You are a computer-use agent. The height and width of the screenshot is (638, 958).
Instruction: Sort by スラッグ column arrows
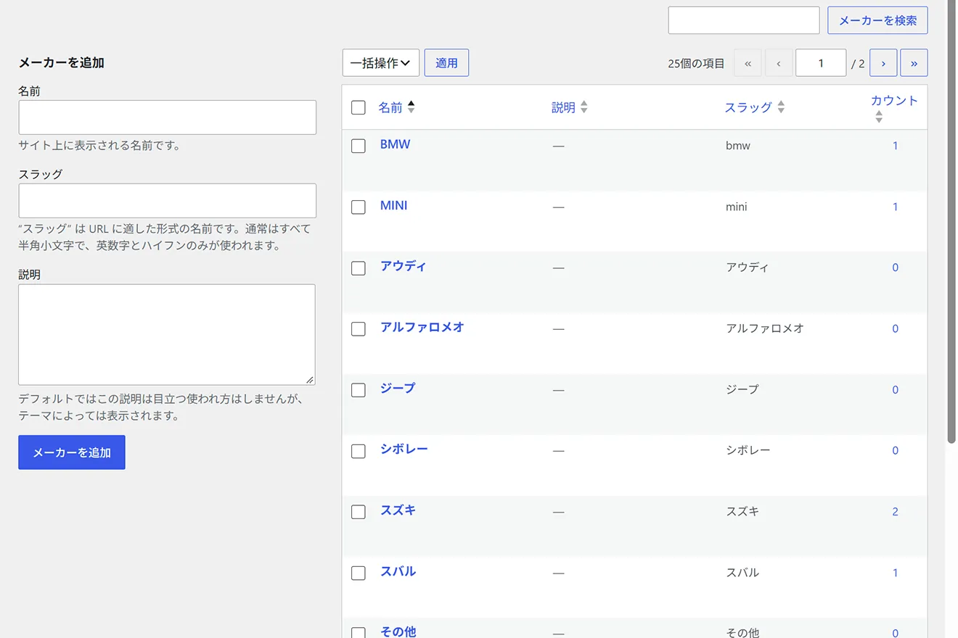coord(781,107)
